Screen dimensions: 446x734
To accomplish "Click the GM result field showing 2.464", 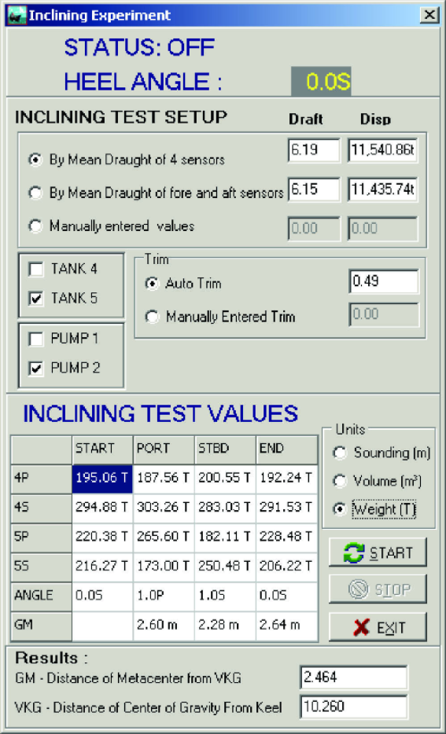I will 354,678.
